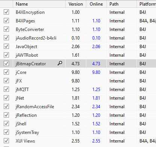
Task: Toggle the jCore library checkbox
Action: tap(6, 72)
